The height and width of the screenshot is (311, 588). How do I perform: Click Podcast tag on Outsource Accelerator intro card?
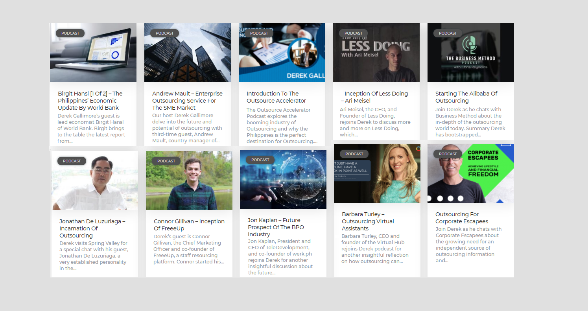click(x=259, y=33)
